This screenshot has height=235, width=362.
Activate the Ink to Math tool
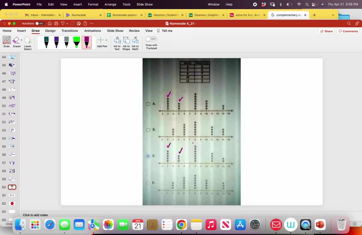click(135, 43)
